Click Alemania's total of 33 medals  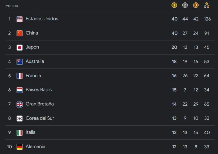(207, 147)
